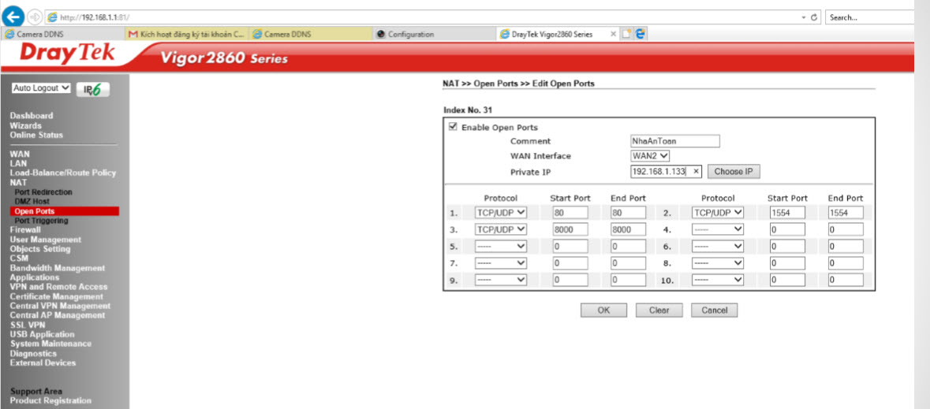This screenshot has width=930, height=409.
Task: Click the browser forward arrow button
Action: (35, 17)
